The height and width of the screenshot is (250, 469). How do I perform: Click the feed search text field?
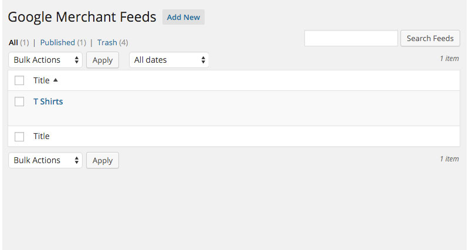(x=351, y=38)
